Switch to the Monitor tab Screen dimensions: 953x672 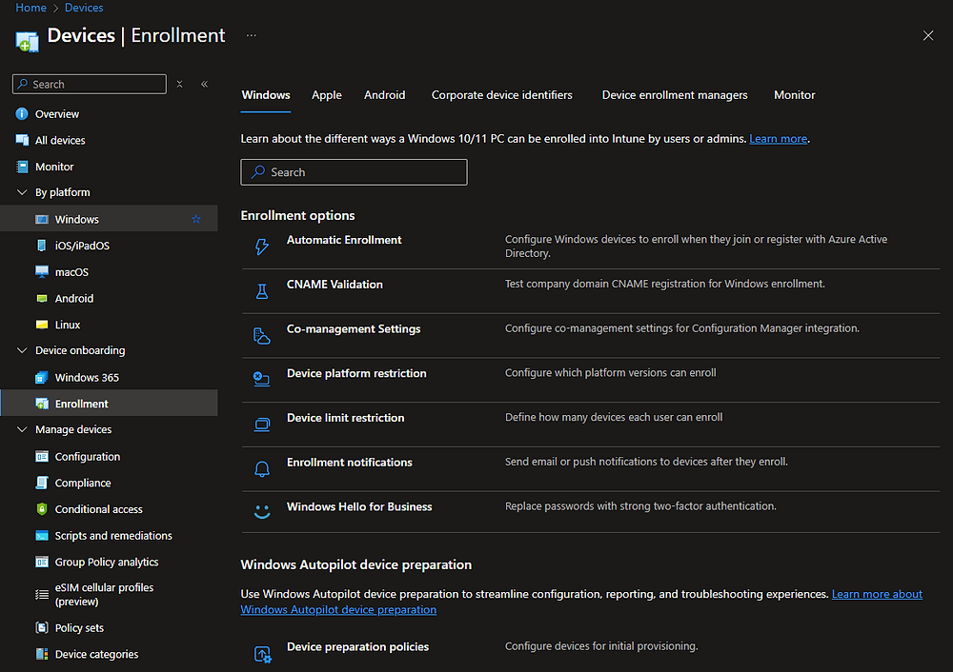(x=795, y=95)
